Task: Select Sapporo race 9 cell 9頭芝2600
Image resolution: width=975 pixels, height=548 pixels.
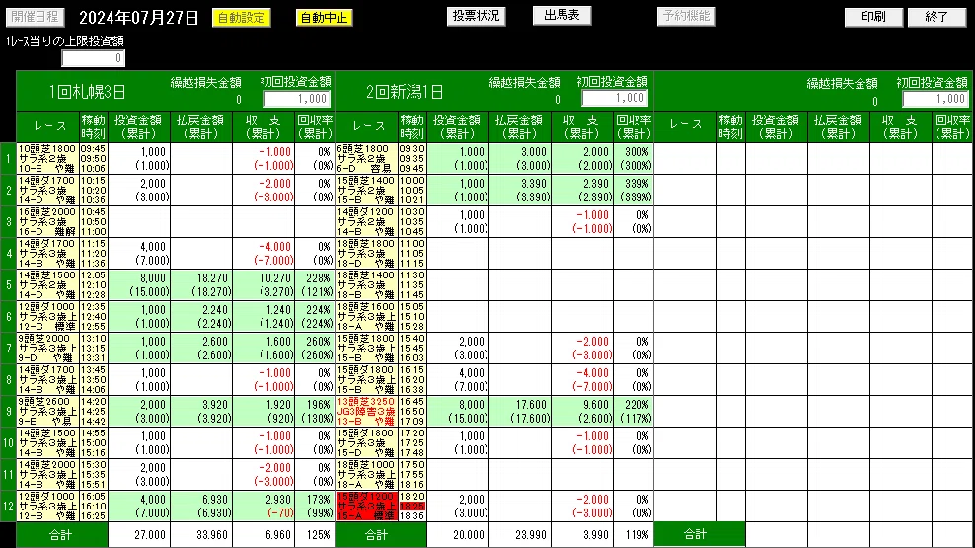Action: point(48,411)
